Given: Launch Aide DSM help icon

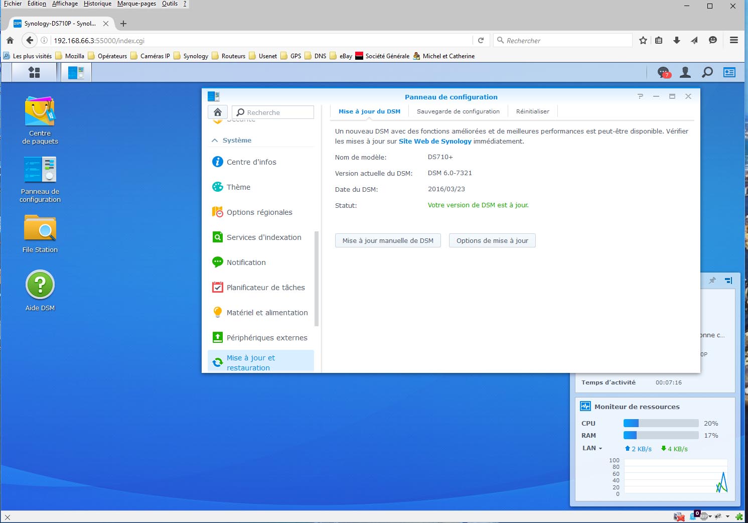Looking at the screenshot, I should point(40,285).
